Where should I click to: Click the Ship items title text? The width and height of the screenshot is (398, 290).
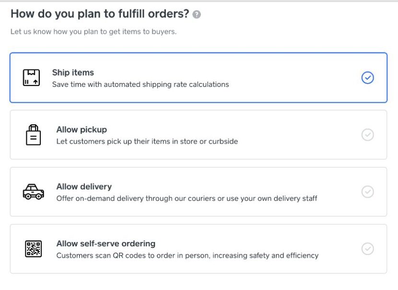73,72
